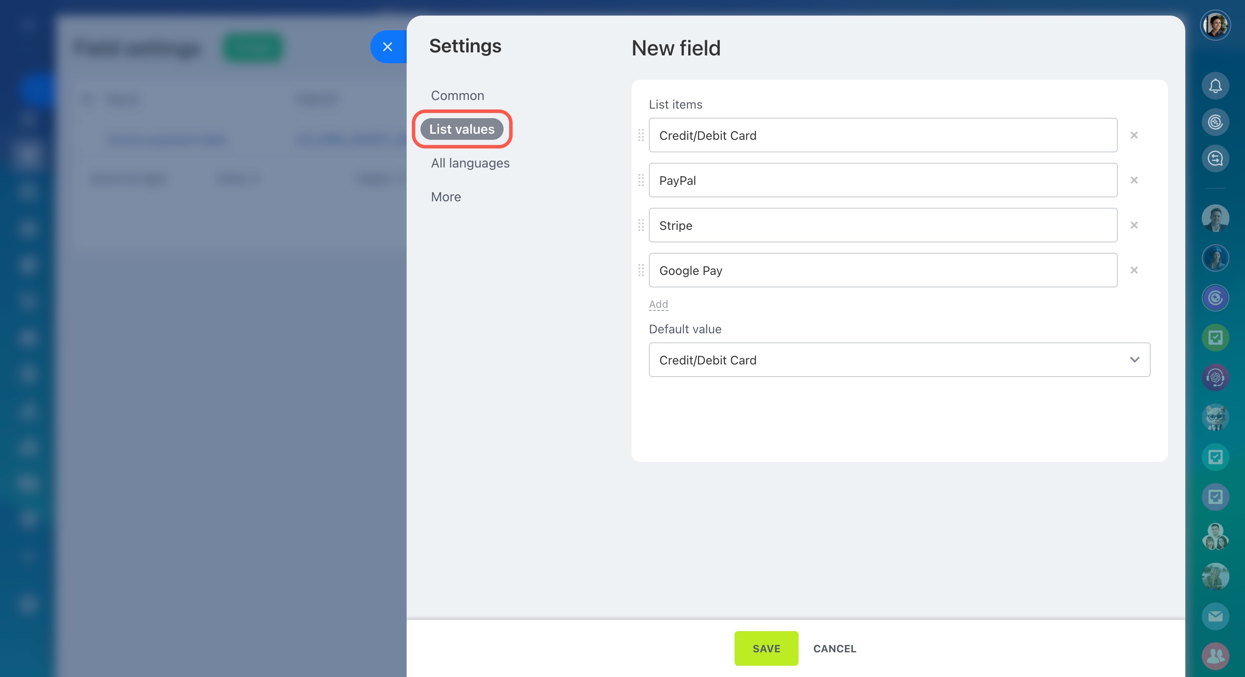Delete the Stripe list item
Image resolution: width=1245 pixels, height=677 pixels.
point(1134,226)
